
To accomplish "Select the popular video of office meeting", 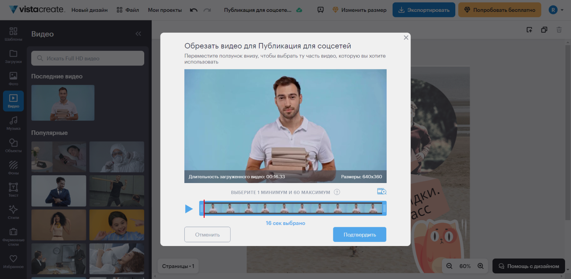I will pos(59,259).
